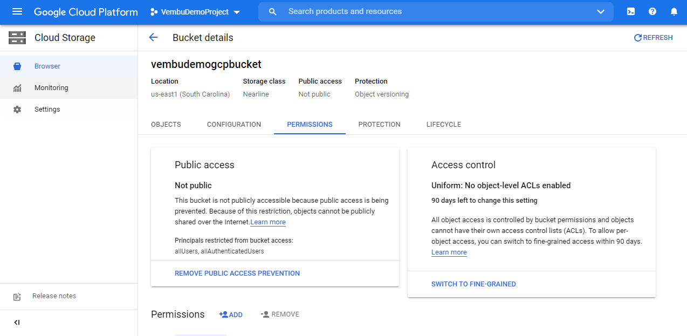Click the Not public access value
This screenshot has height=336, width=687.
pyautogui.click(x=314, y=94)
